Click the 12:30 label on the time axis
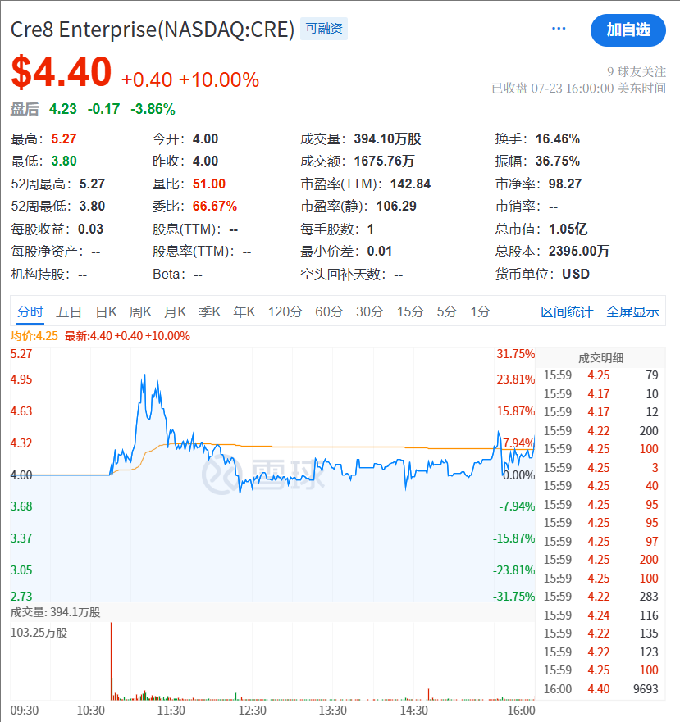Viewport: 680px width, 722px height. pyautogui.click(x=252, y=711)
